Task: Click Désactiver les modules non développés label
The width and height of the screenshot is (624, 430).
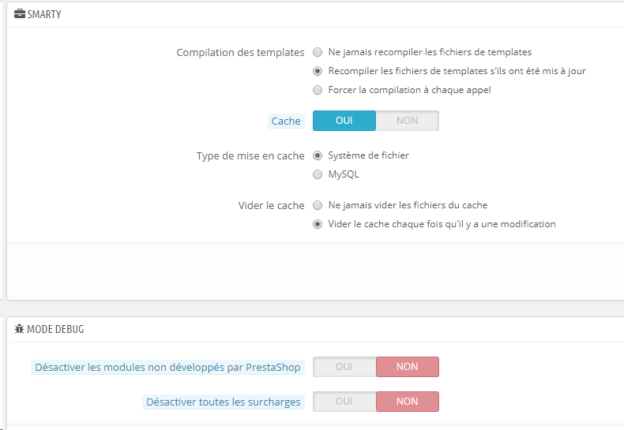Action: tap(168, 367)
